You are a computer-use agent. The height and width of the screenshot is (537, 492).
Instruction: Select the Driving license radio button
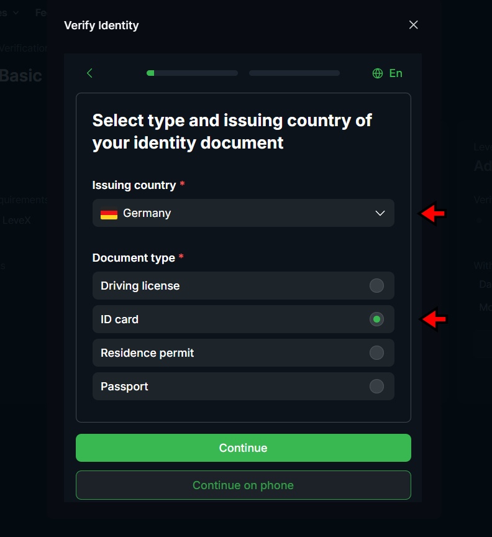point(376,285)
